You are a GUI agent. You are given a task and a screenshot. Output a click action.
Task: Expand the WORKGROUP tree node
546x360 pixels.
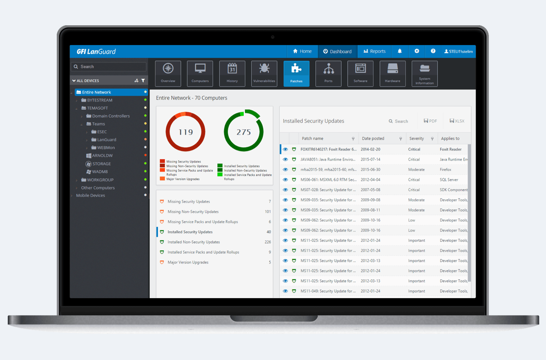click(76, 180)
